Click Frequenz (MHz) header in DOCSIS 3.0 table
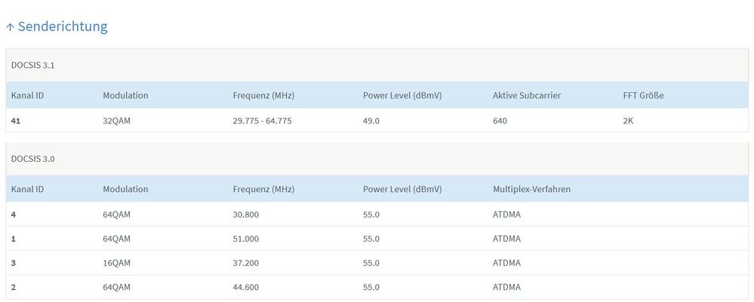This screenshot has height=302, width=754. tap(263, 189)
